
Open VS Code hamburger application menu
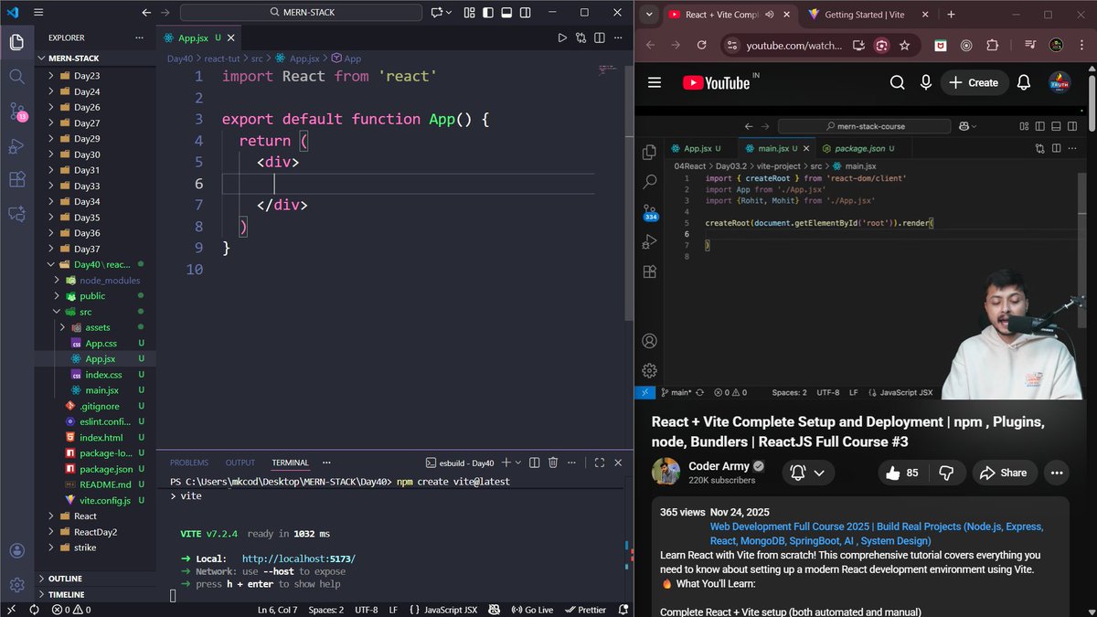(37, 13)
